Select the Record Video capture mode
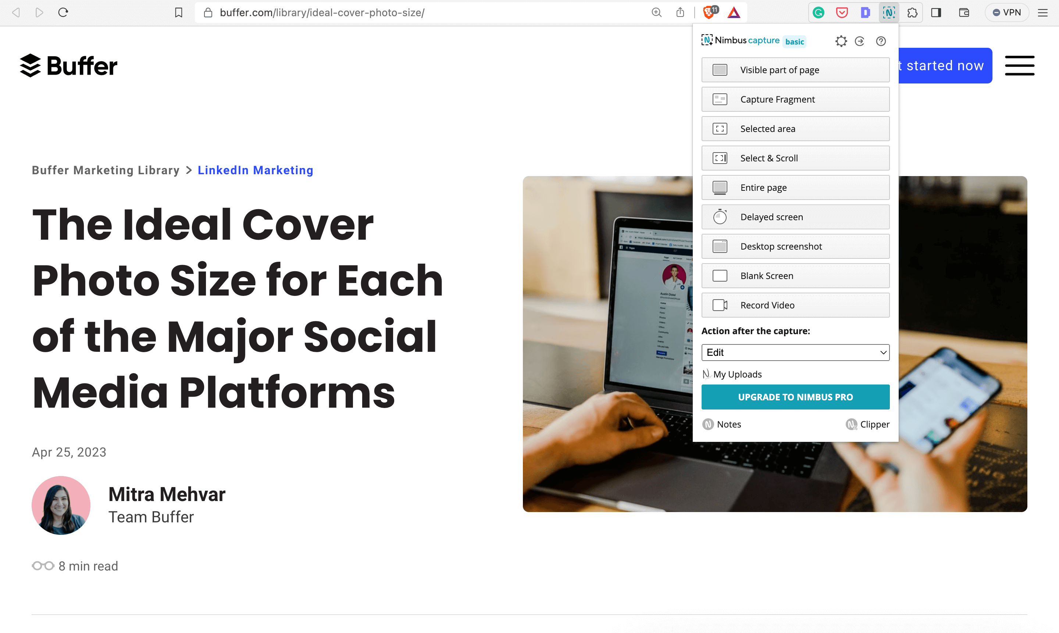The image size is (1059, 633). (795, 304)
